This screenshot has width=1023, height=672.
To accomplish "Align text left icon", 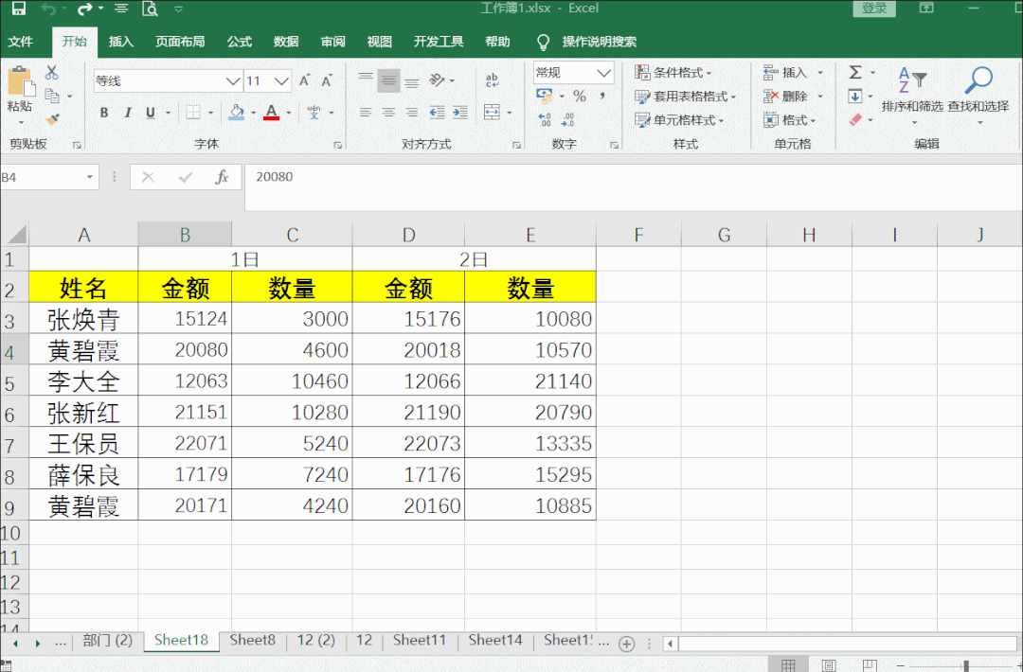I will [x=366, y=112].
